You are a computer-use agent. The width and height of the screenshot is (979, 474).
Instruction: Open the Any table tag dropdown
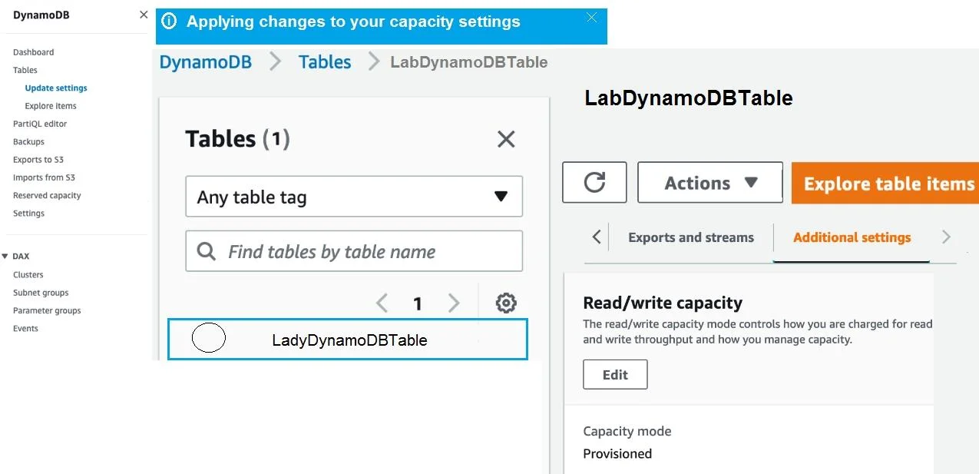354,197
